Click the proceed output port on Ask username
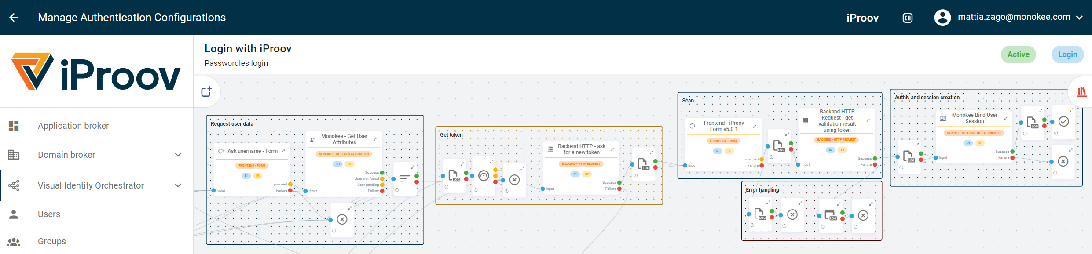The width and height of the screenshot is (1092, 254). (x=290, y=185)
